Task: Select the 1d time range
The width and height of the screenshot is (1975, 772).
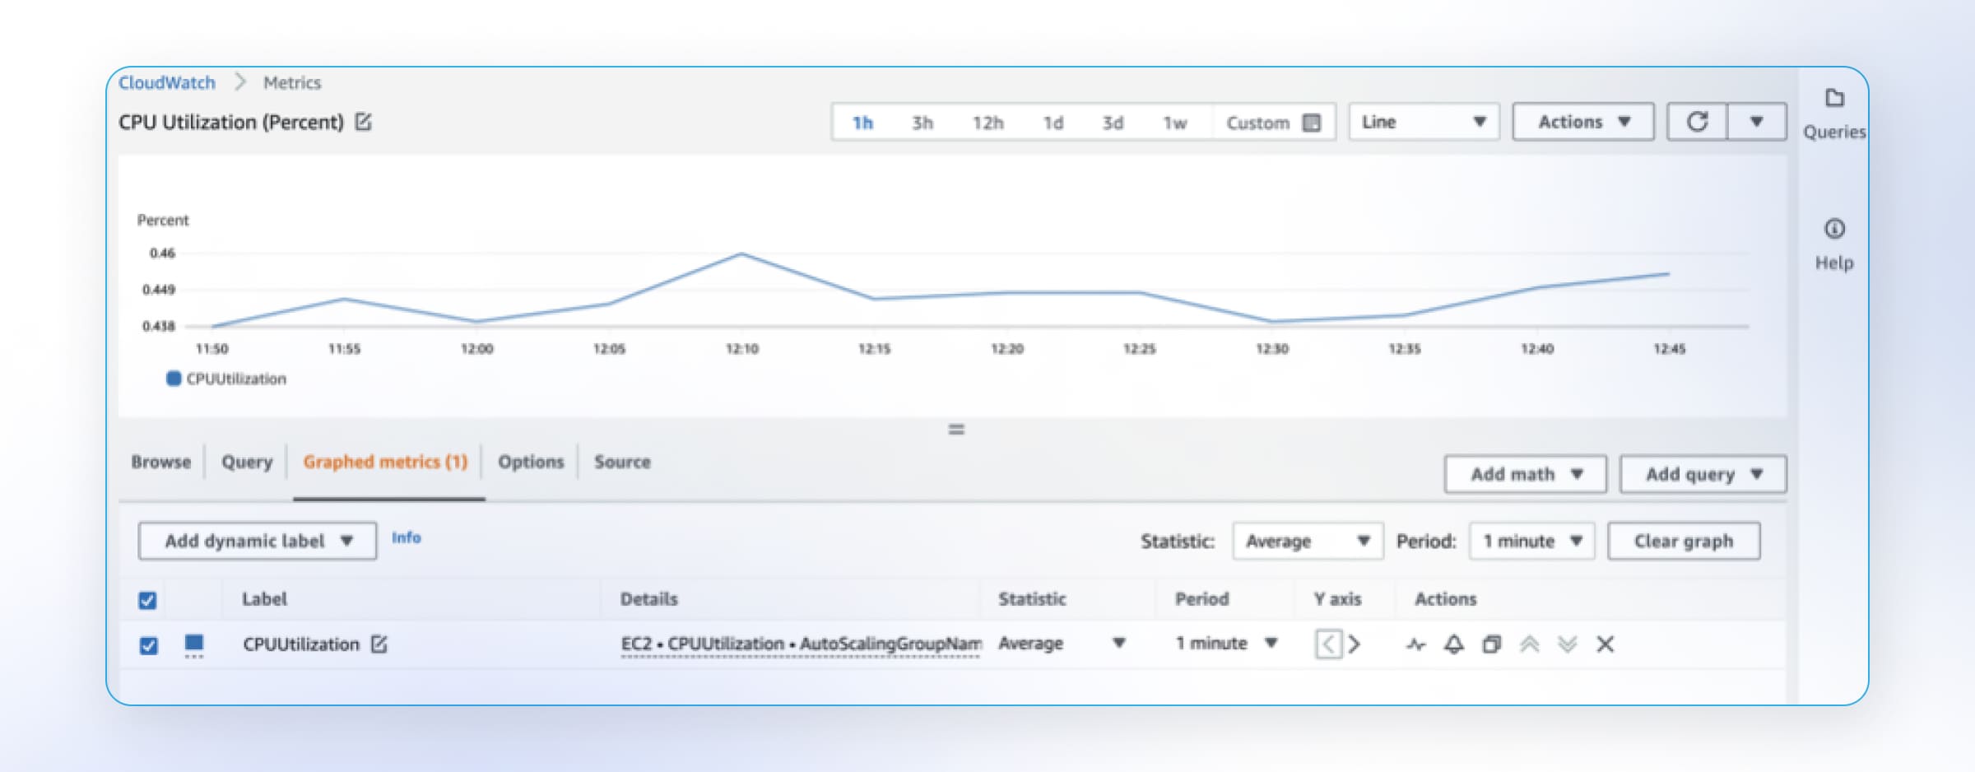Action: coord(1053,123)
